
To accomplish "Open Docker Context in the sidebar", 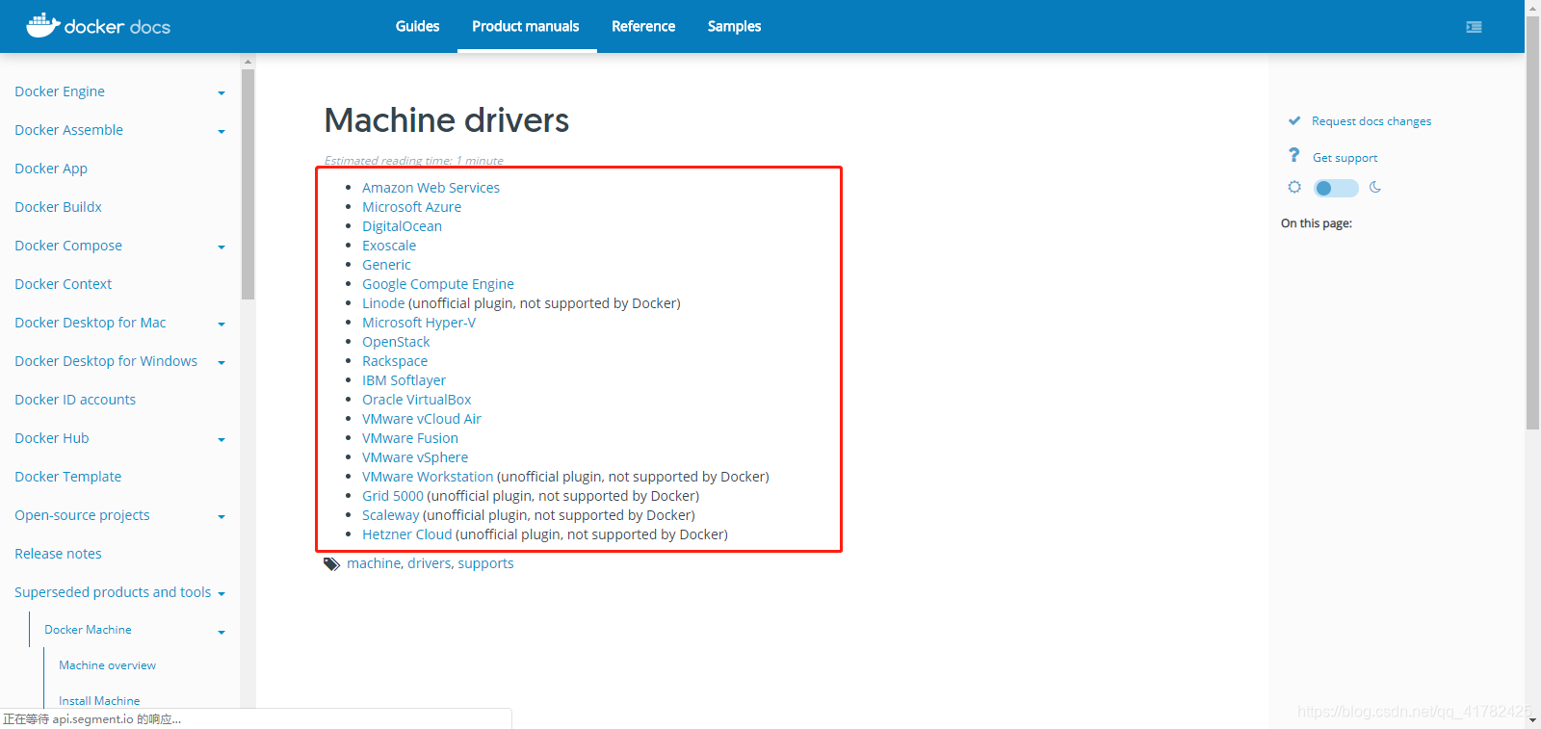I will tap(63, 284).
